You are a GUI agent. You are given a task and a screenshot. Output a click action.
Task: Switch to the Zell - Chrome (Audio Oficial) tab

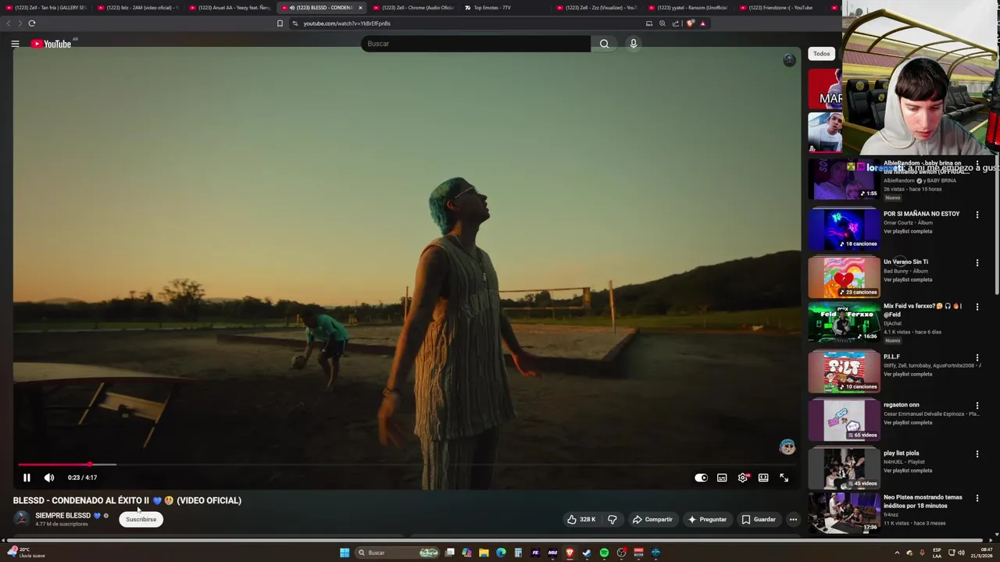click(x=412, y=8)
